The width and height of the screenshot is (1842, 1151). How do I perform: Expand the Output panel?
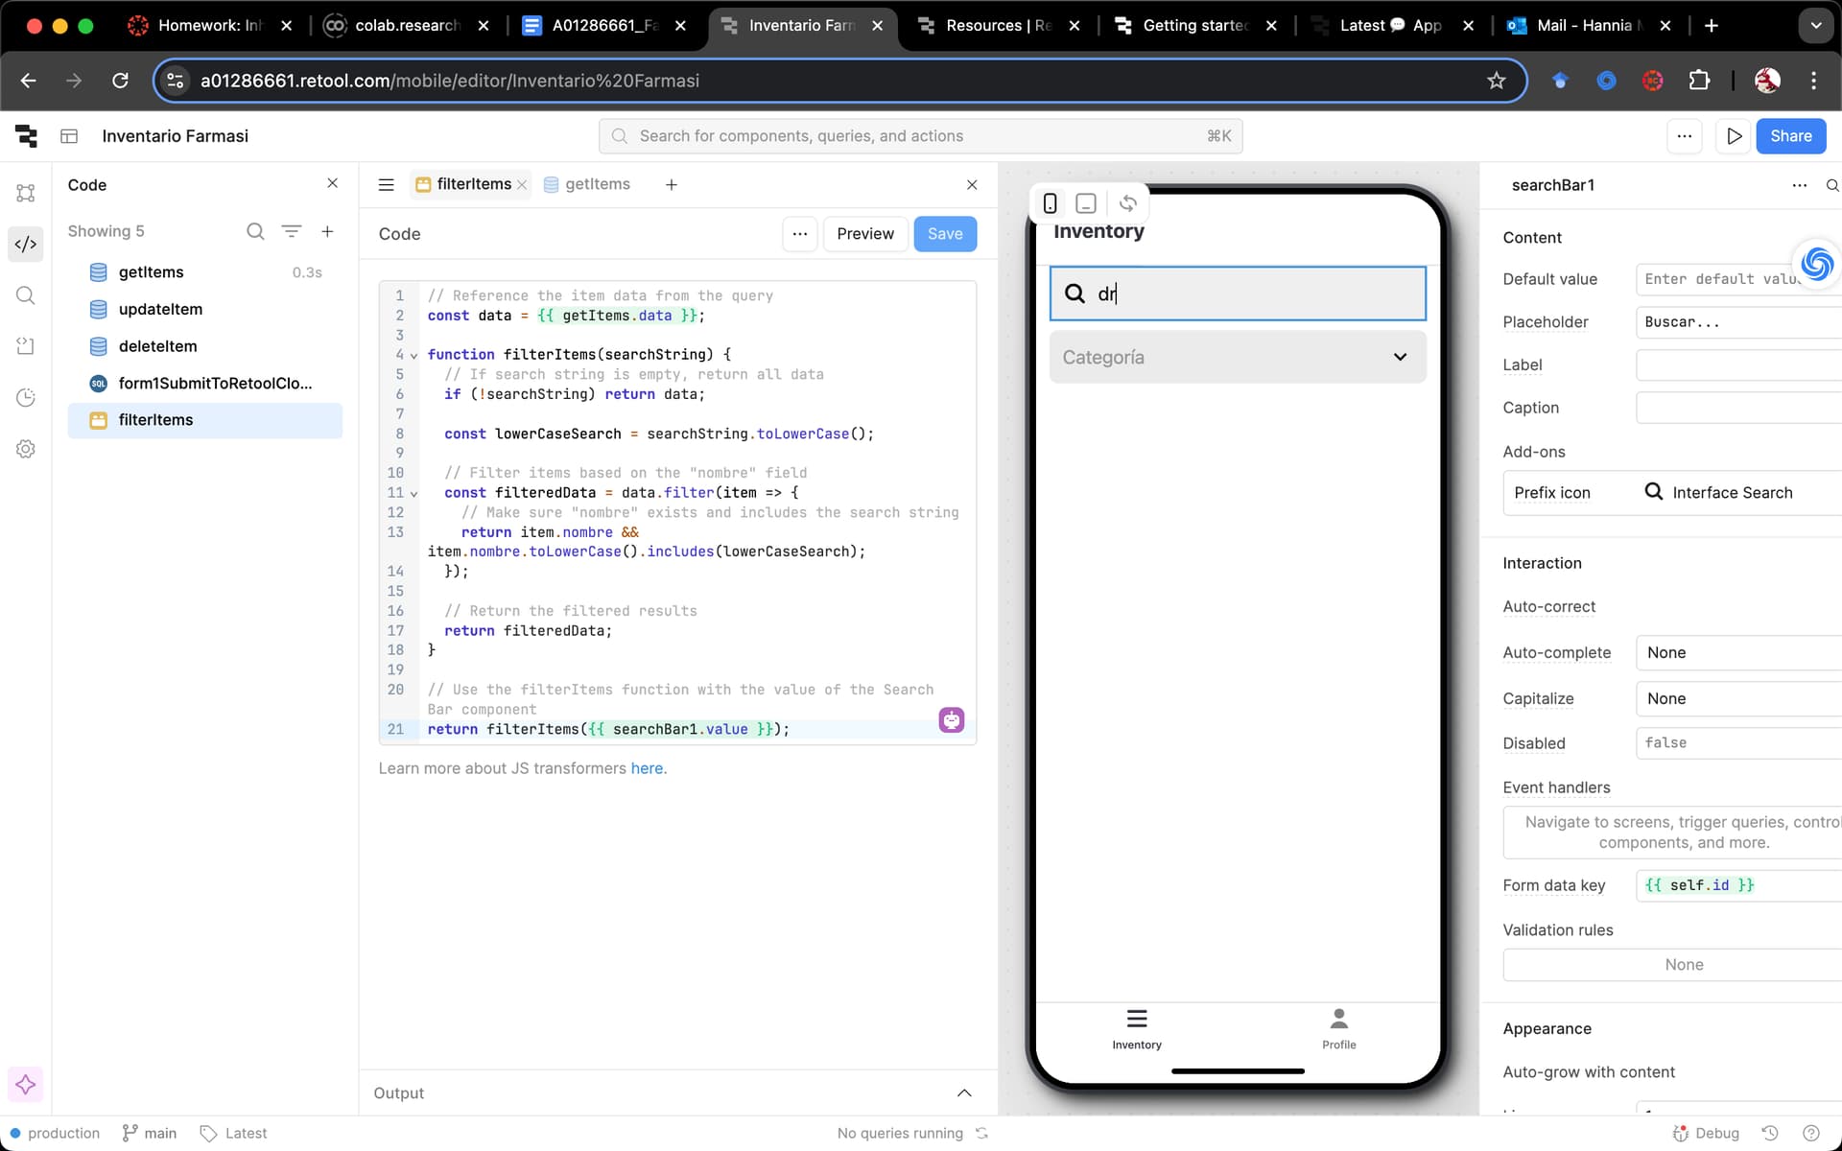tap(964, 1093)
